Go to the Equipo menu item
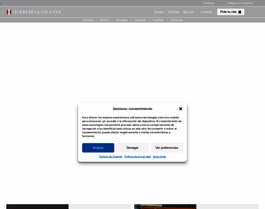Viewport: 265px width, 209px height. click(x=159, y=12)
